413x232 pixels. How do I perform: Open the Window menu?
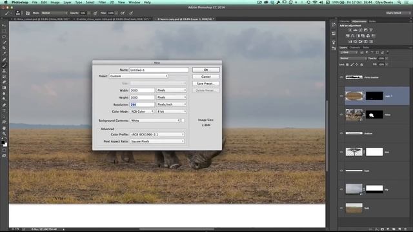[134, 2]
